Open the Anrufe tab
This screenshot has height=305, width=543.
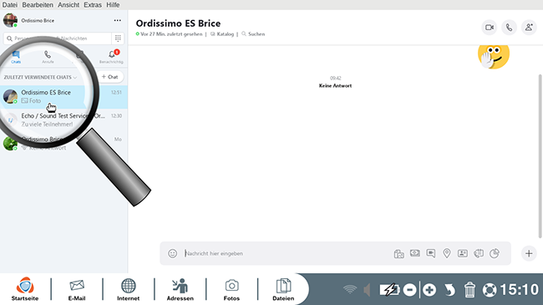[48, 57]
